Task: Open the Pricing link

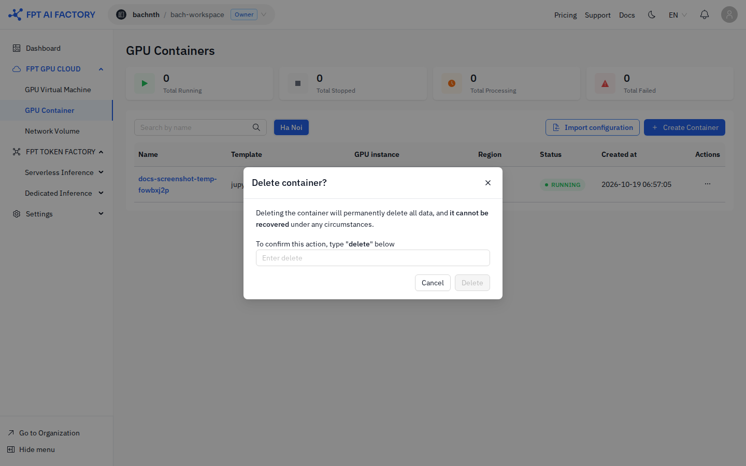Action: [566, 15]
